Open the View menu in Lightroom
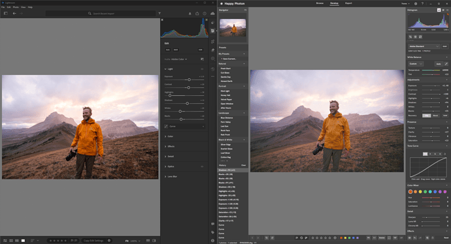 (24, 7)
